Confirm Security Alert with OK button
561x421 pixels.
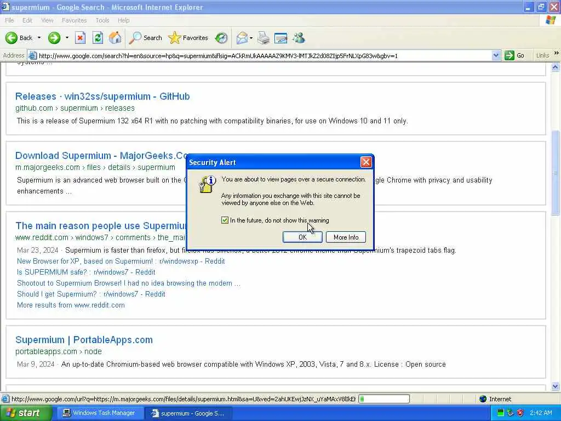[x=302, y=237]
